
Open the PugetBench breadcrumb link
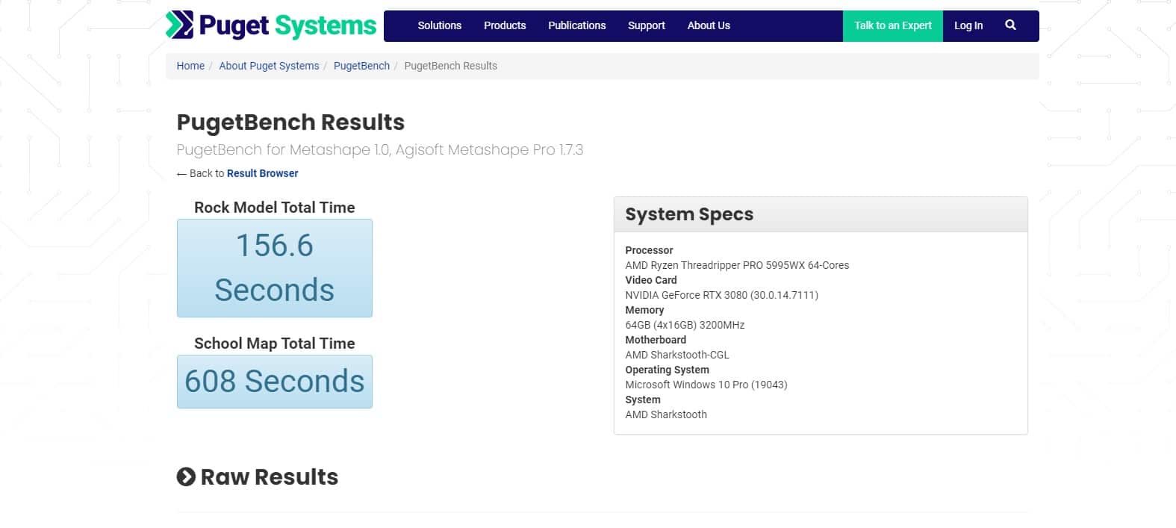tap(361, 66)
